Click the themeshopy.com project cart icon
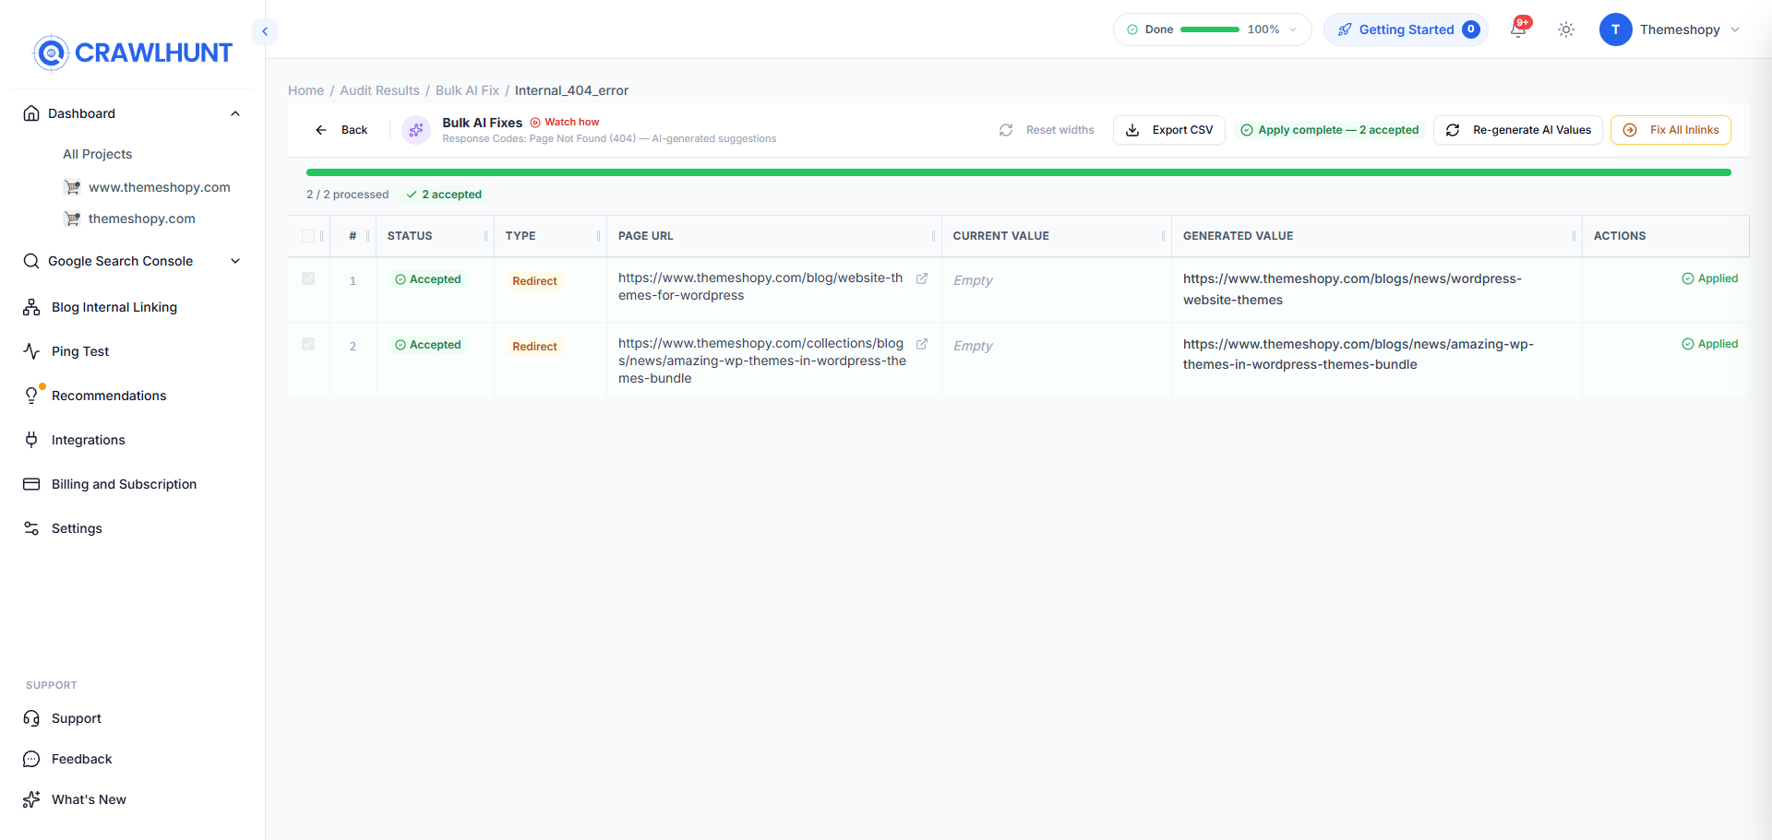Image resolution: width=1772 pixels, height=840 pixels. [x=72, y=219]
